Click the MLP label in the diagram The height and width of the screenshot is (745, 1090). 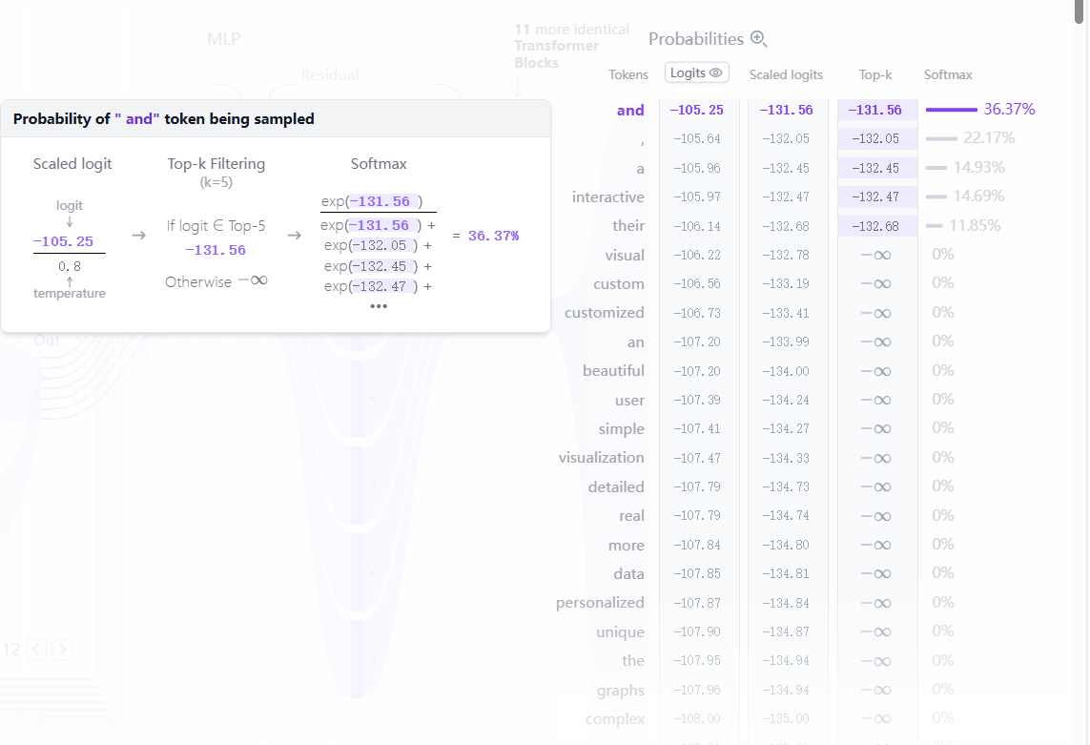pyautogui.click(x=224, y=39)
